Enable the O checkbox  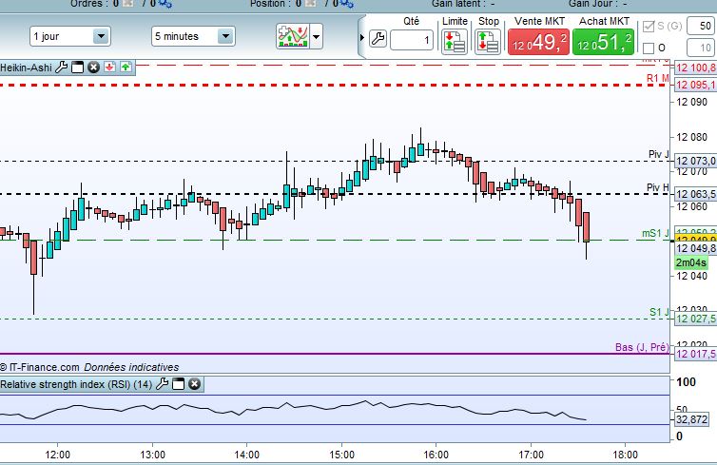(x=648, y=48)
